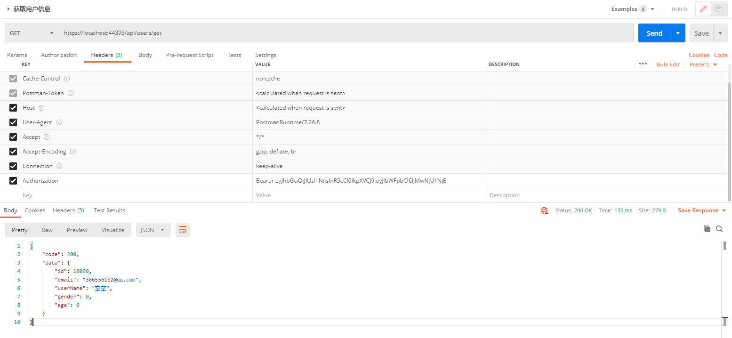This screenshot has width=732, height=338.
Task: Copy response body with the copy icon
Action: click(707, 229)
